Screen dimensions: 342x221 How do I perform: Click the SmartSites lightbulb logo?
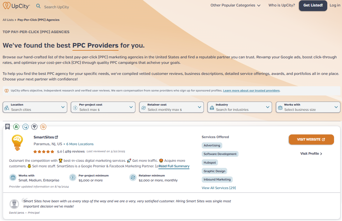point(17,143)
